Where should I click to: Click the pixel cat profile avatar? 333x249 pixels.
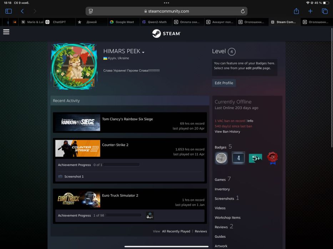[74, 66]
